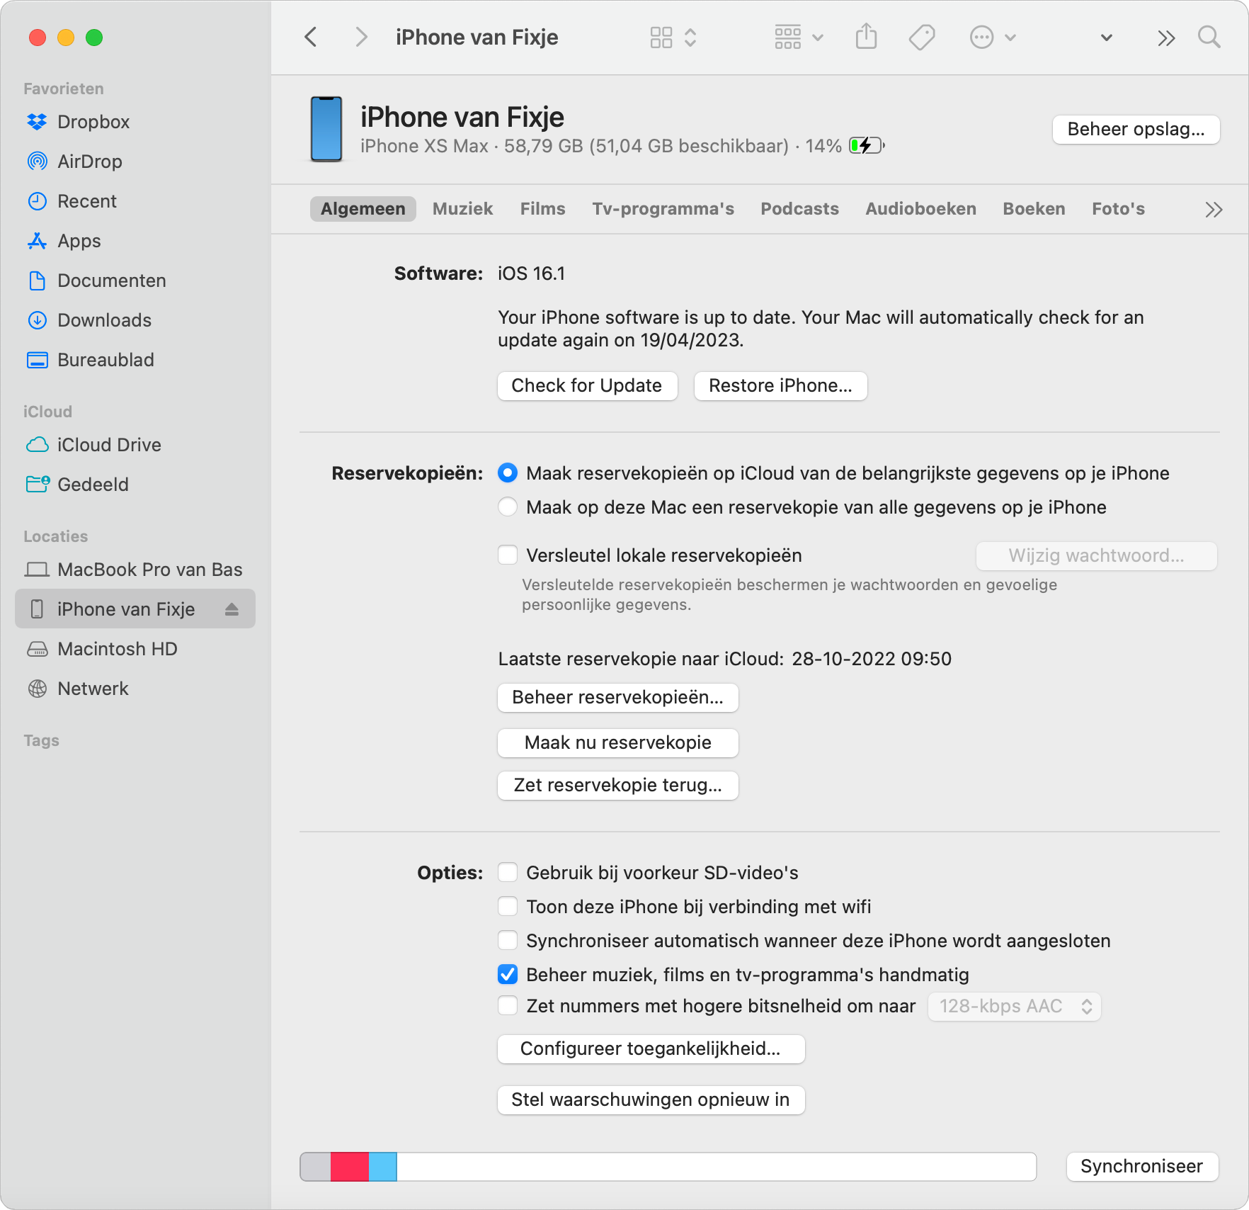The image size is (1249, 1210).
Task: Enable Toon deze iPhone bij verbinding met wifi
Action: [x=508, y=907]
